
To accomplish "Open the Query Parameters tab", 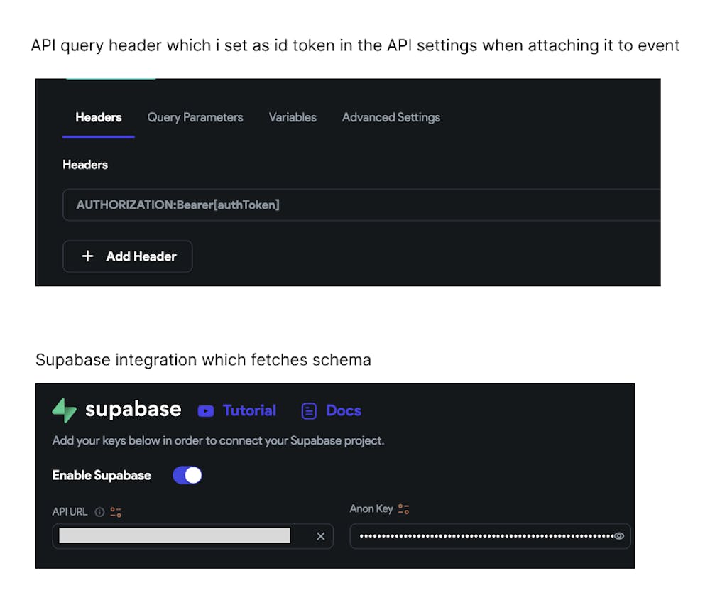I will [195, 117].
